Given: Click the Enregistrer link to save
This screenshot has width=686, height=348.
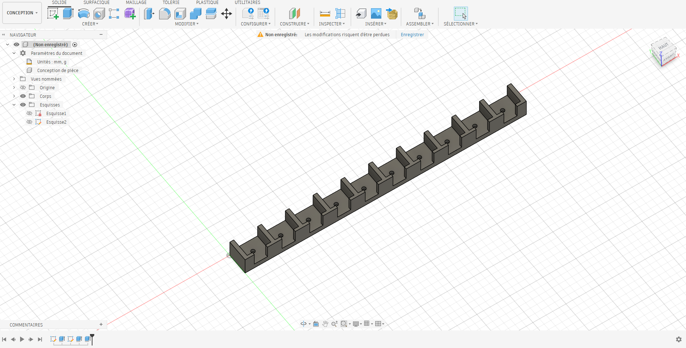Looking at the screenshot, I should pos(413,34).
